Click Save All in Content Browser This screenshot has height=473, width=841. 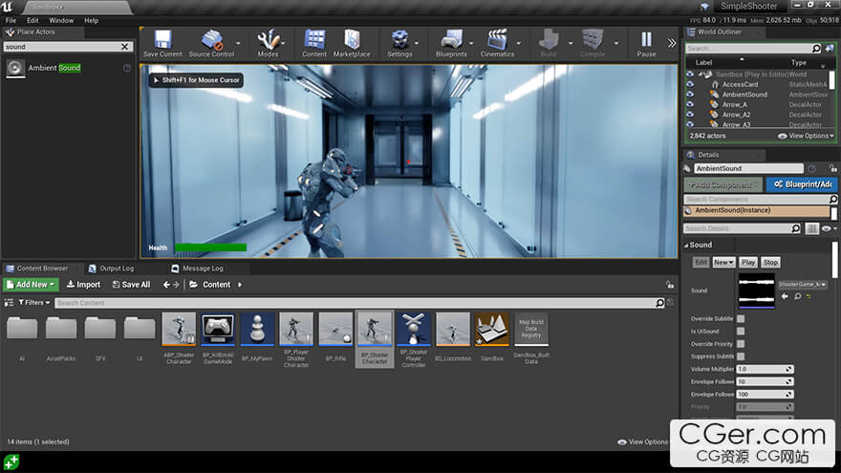pos(132,285)
